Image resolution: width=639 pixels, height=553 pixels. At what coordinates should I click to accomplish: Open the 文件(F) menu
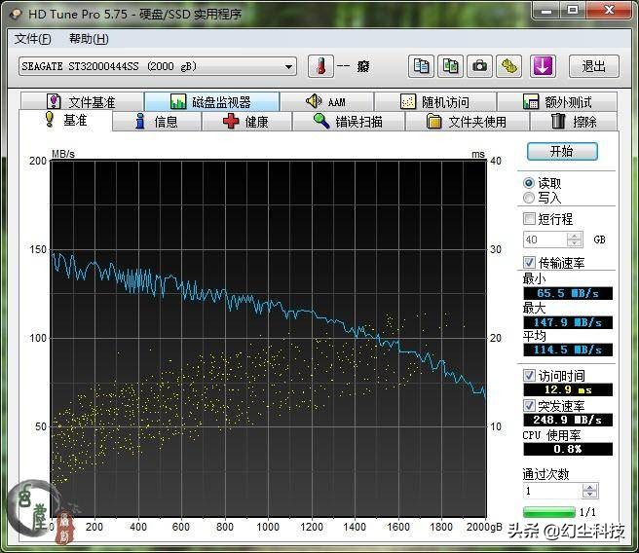tap(33, 39)
